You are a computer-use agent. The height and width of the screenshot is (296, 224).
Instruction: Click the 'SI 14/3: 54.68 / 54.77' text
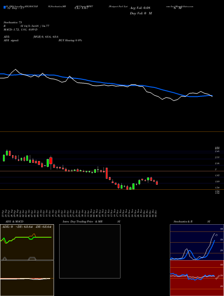tap(35, 26)
